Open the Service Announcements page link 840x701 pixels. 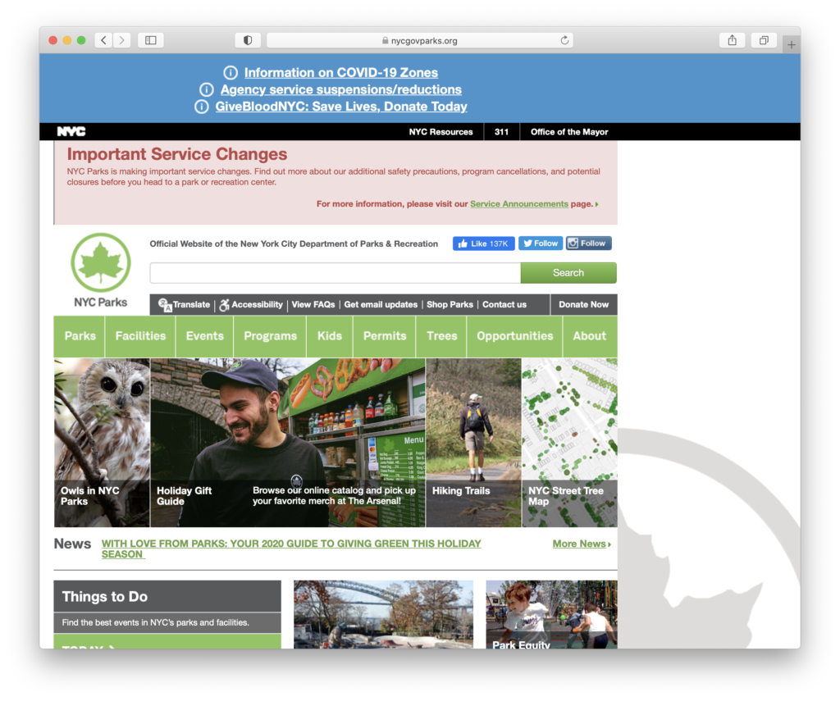click(519, 204)
